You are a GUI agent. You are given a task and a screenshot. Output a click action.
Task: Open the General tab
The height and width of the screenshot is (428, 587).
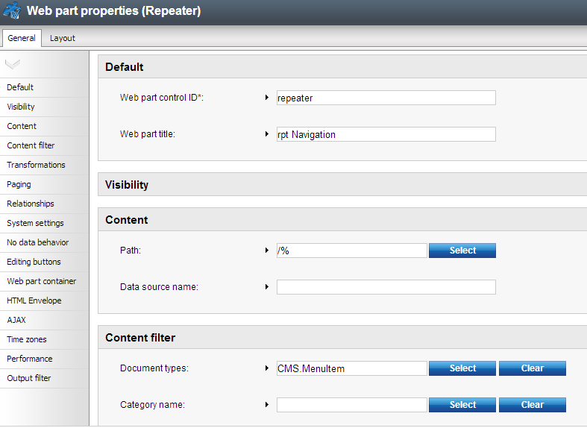[x=22, y=38]
